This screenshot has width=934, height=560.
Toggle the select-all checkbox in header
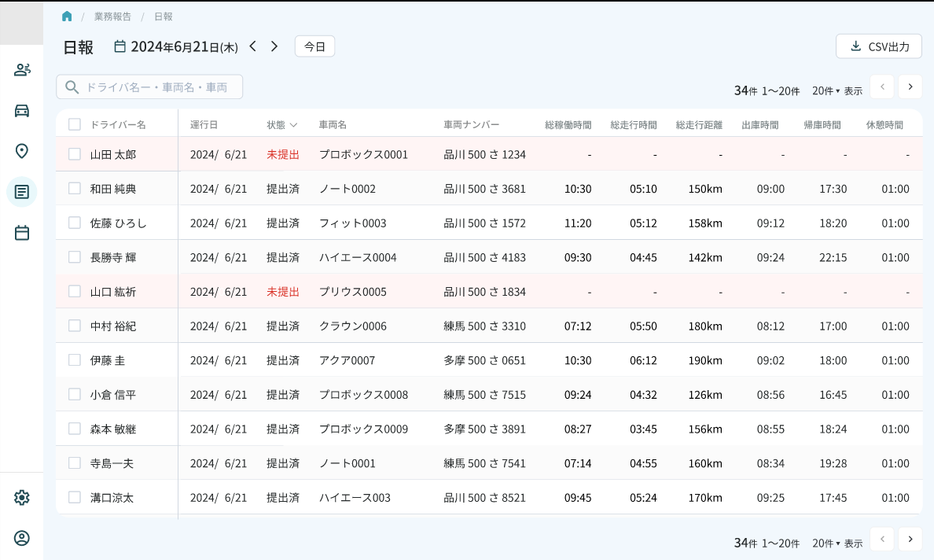(x=75, y=124)
